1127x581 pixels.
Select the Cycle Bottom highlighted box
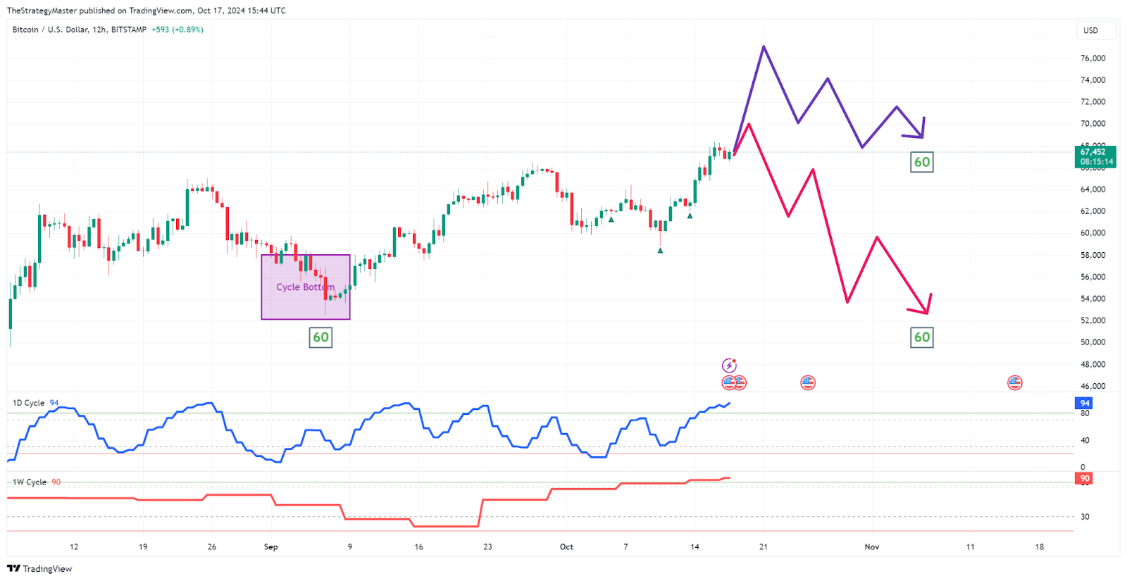pyautogui.click(x=306, y=287)
